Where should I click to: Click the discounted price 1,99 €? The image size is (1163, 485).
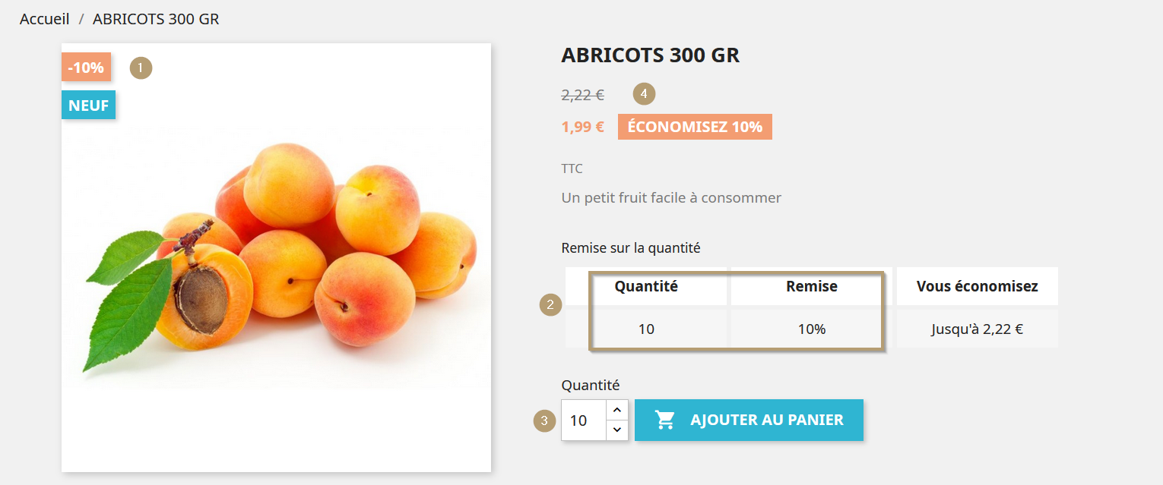(583, 127)
